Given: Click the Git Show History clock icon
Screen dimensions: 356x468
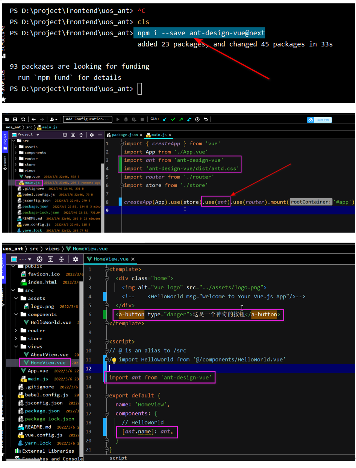Looking at the screenshot, I should (198, 119).
